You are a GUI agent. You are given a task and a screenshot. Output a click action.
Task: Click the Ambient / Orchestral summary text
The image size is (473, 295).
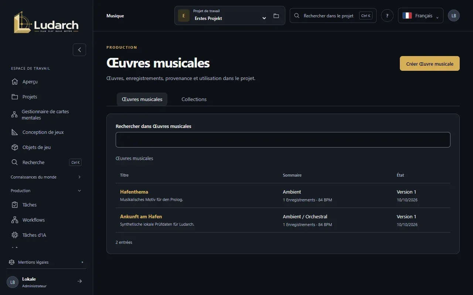coord(305,216)
